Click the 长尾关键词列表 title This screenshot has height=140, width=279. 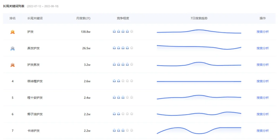(x=14, y=6)
